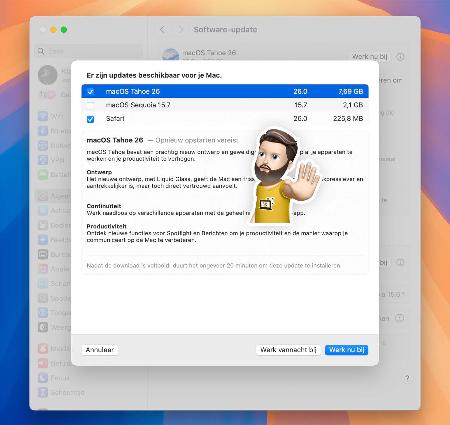Open the VPN icon in the sidebar

[43, 160]
